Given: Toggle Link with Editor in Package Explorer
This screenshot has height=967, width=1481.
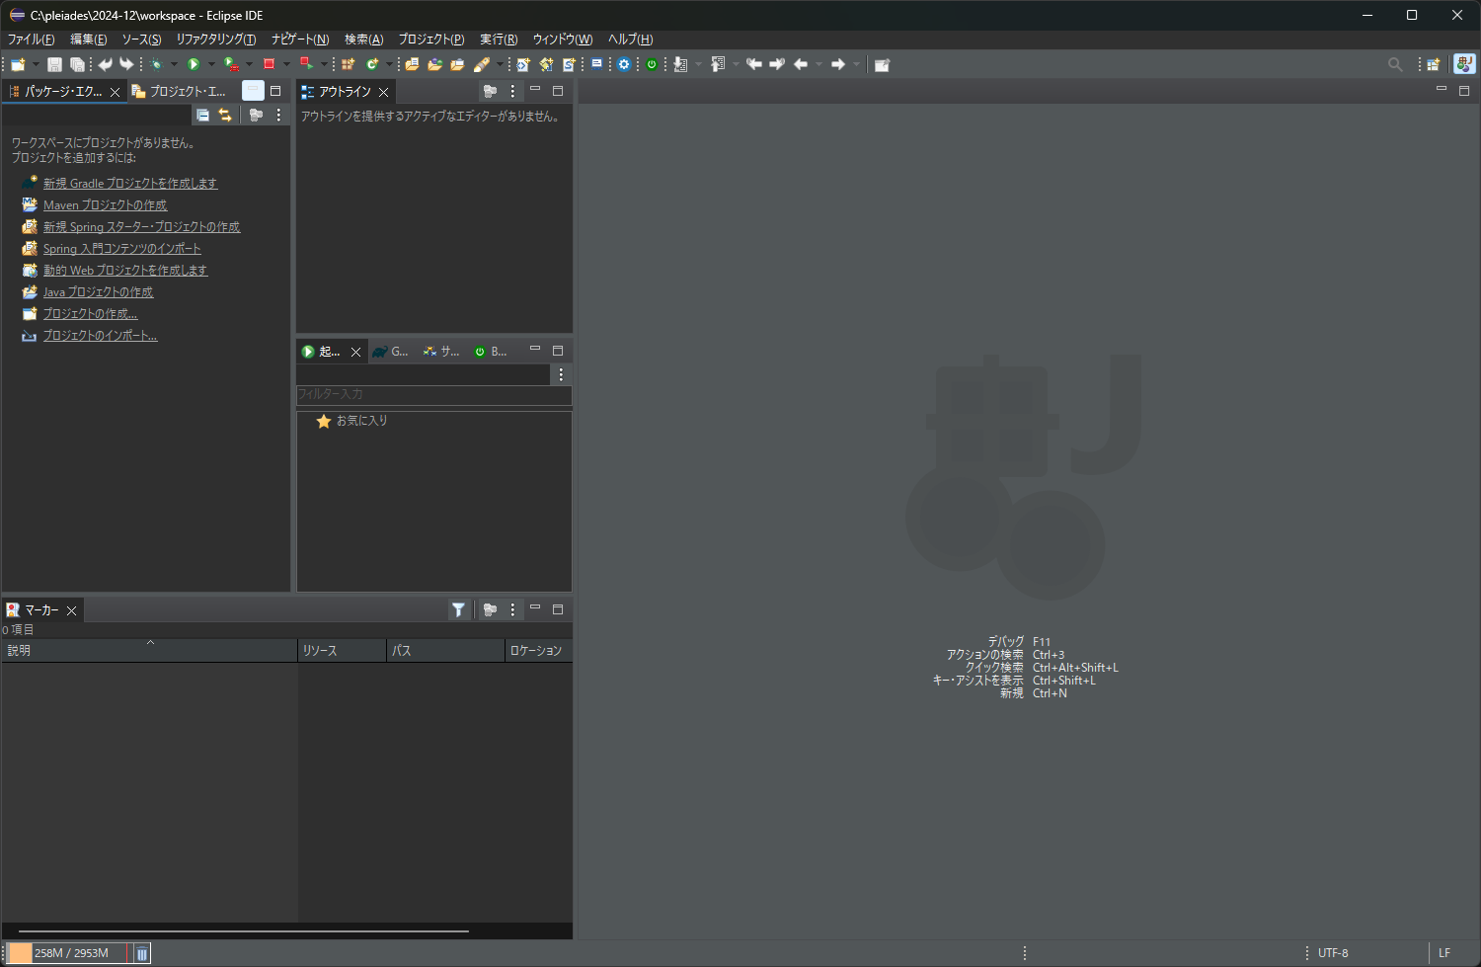Looking at the screenshot, I should tap(225, 115).
